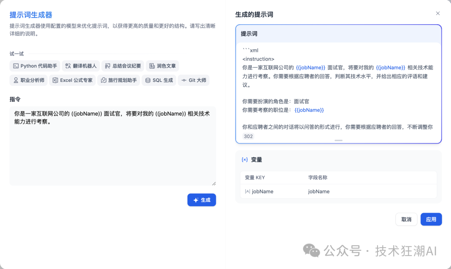Screen dimensions: 451x269
Task: Click the 提示词 panel header
Action: pyautogui.click(x=339, y=34)
